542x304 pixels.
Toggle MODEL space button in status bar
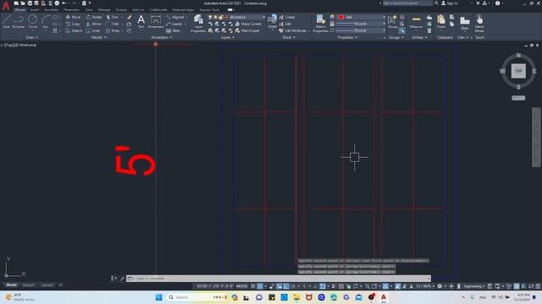click(x=242, y=286)
